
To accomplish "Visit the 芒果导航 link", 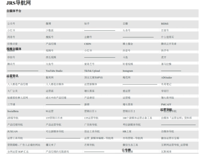I will pyautogui.click(x=89, y=145).
